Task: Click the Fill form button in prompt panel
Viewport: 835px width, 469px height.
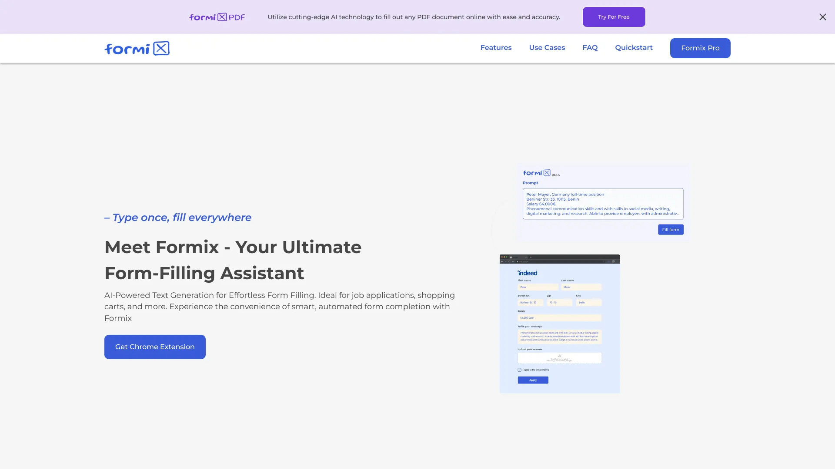Action: pyautogui.click(x=671, y=230)
